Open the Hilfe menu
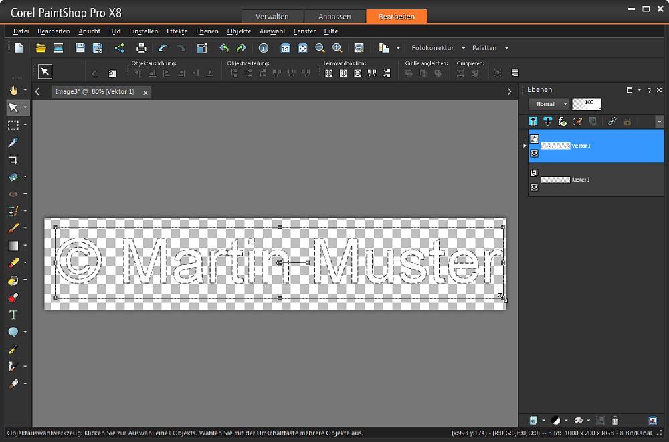The width and height of the screenshot is (669, 442). (x=330, y=31)
